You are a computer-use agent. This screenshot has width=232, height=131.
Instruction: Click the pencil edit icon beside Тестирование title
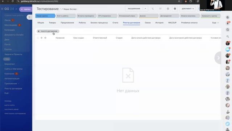[x=60, y=9]
